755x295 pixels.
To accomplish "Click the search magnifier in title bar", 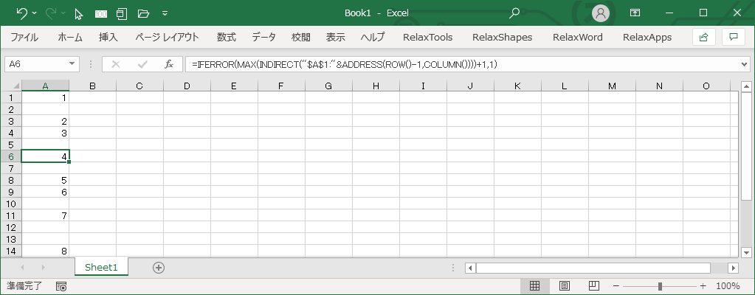I will 514,13.
